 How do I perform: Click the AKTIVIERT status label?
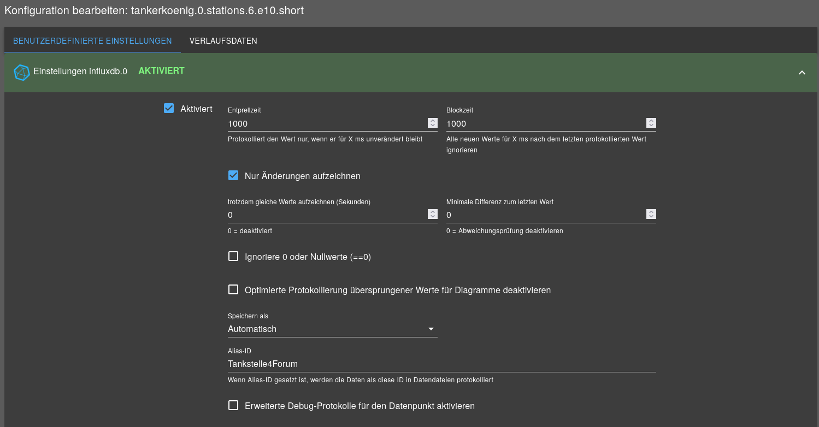(x=162, y=70)
